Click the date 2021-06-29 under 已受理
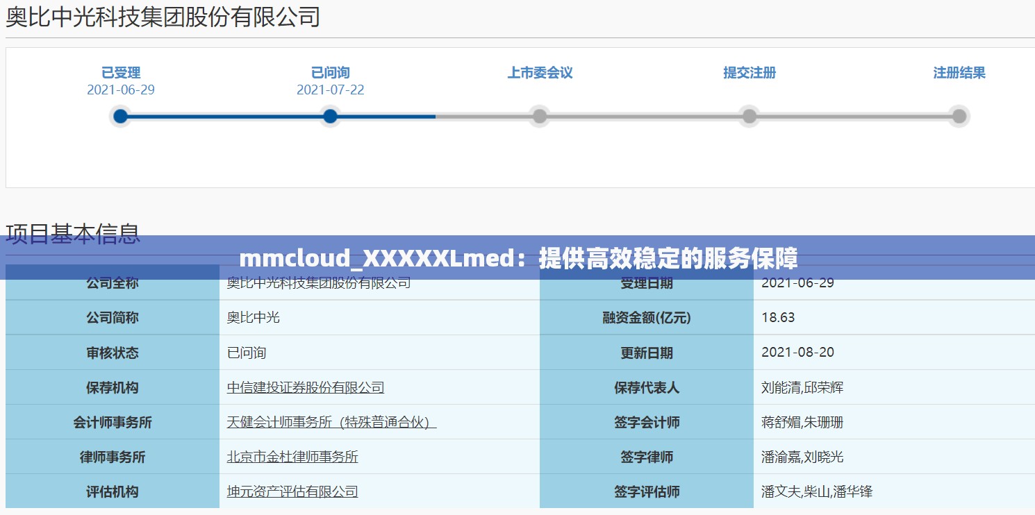The height and width of the screenshot is (515, 1035). coord(120,89)
